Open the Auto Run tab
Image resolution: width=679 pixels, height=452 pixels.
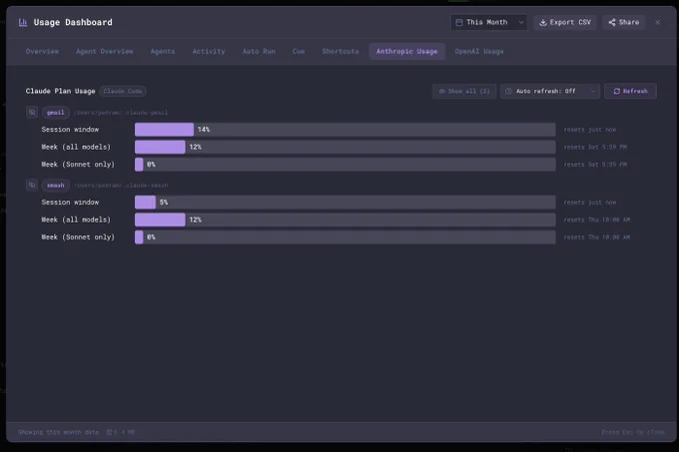[x=259, y=51]
